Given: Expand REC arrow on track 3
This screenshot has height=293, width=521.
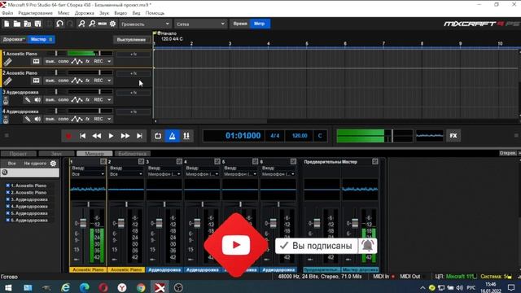Looking at the screenshot, I should [109, 99].
